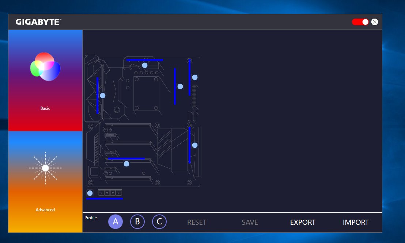Activate Profile C
The height and width of the screenshot is (243, 405).
[x=159, y=221]
